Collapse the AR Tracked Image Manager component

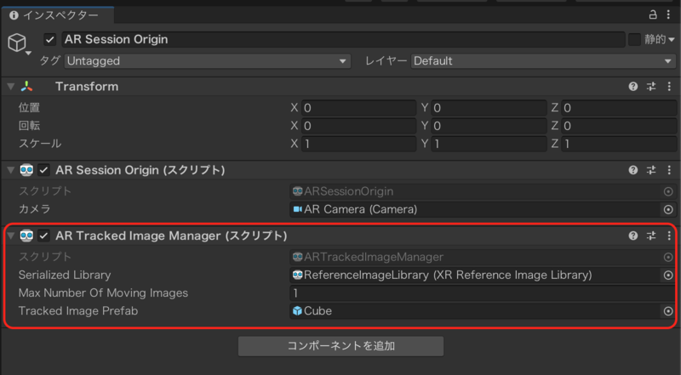(x=11, y=236)
